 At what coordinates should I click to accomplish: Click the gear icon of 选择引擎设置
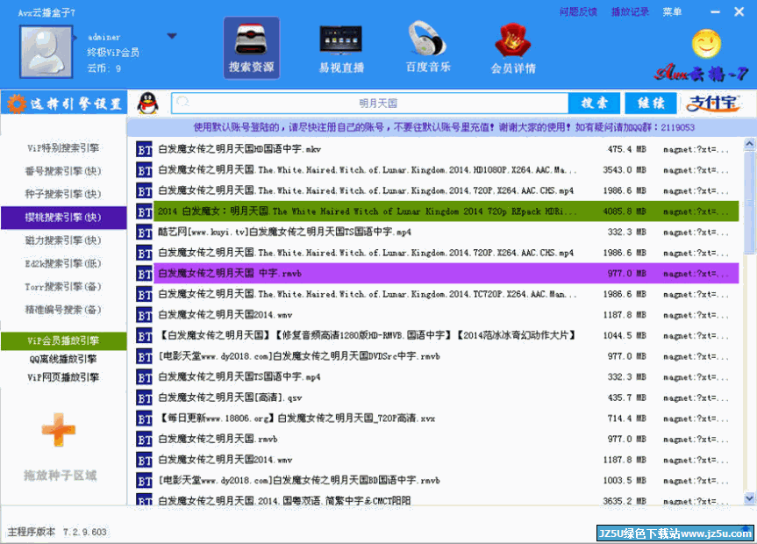click(x=17, y=104)
